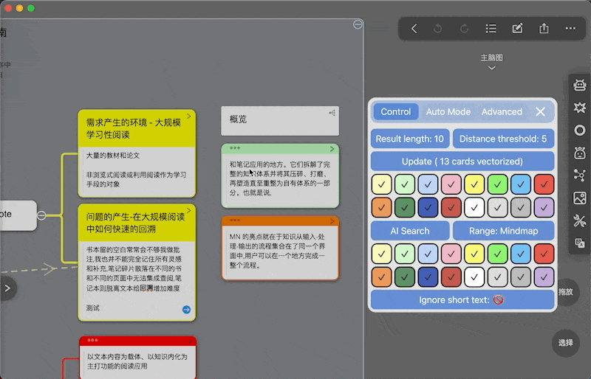
Task: Open the three-dots more options menu
Action: pyautogui.click(x=570, y=29)
